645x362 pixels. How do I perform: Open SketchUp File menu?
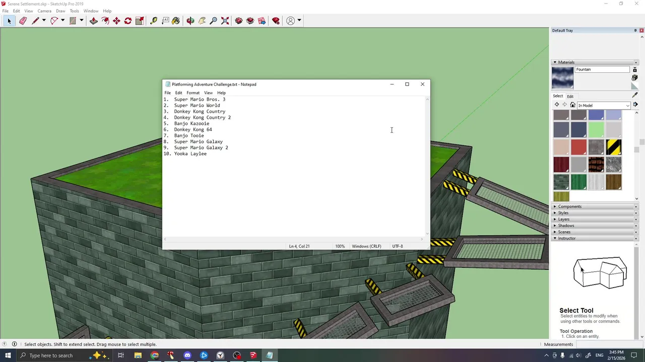pyautogui.click(x=5, y=11)
